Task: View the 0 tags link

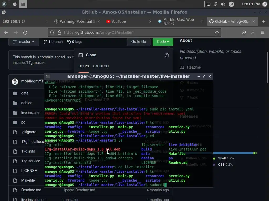Action: click(x=75, y=42)
